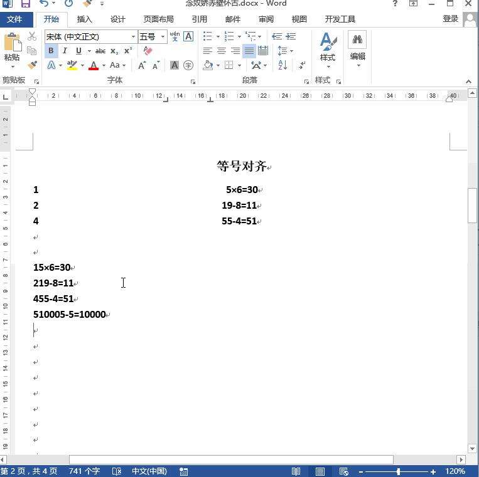Increase paragraph indent
This screenshot has width=479, height=477.
(x=291, y=36)
